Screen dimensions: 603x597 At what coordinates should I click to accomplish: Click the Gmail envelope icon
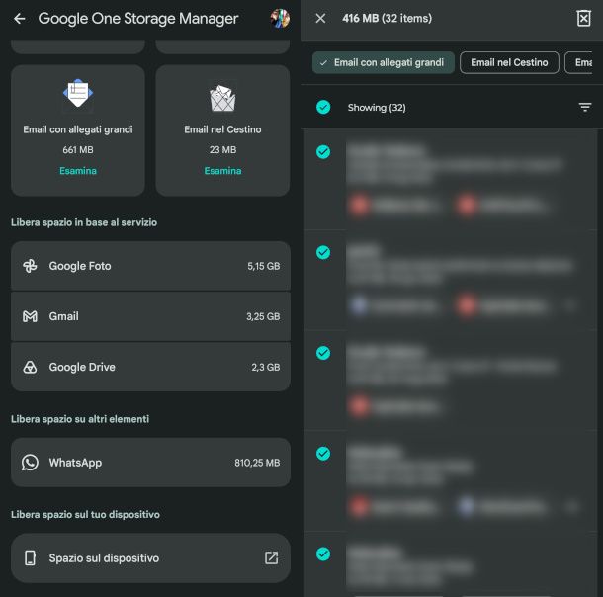(x=30, y=316)
